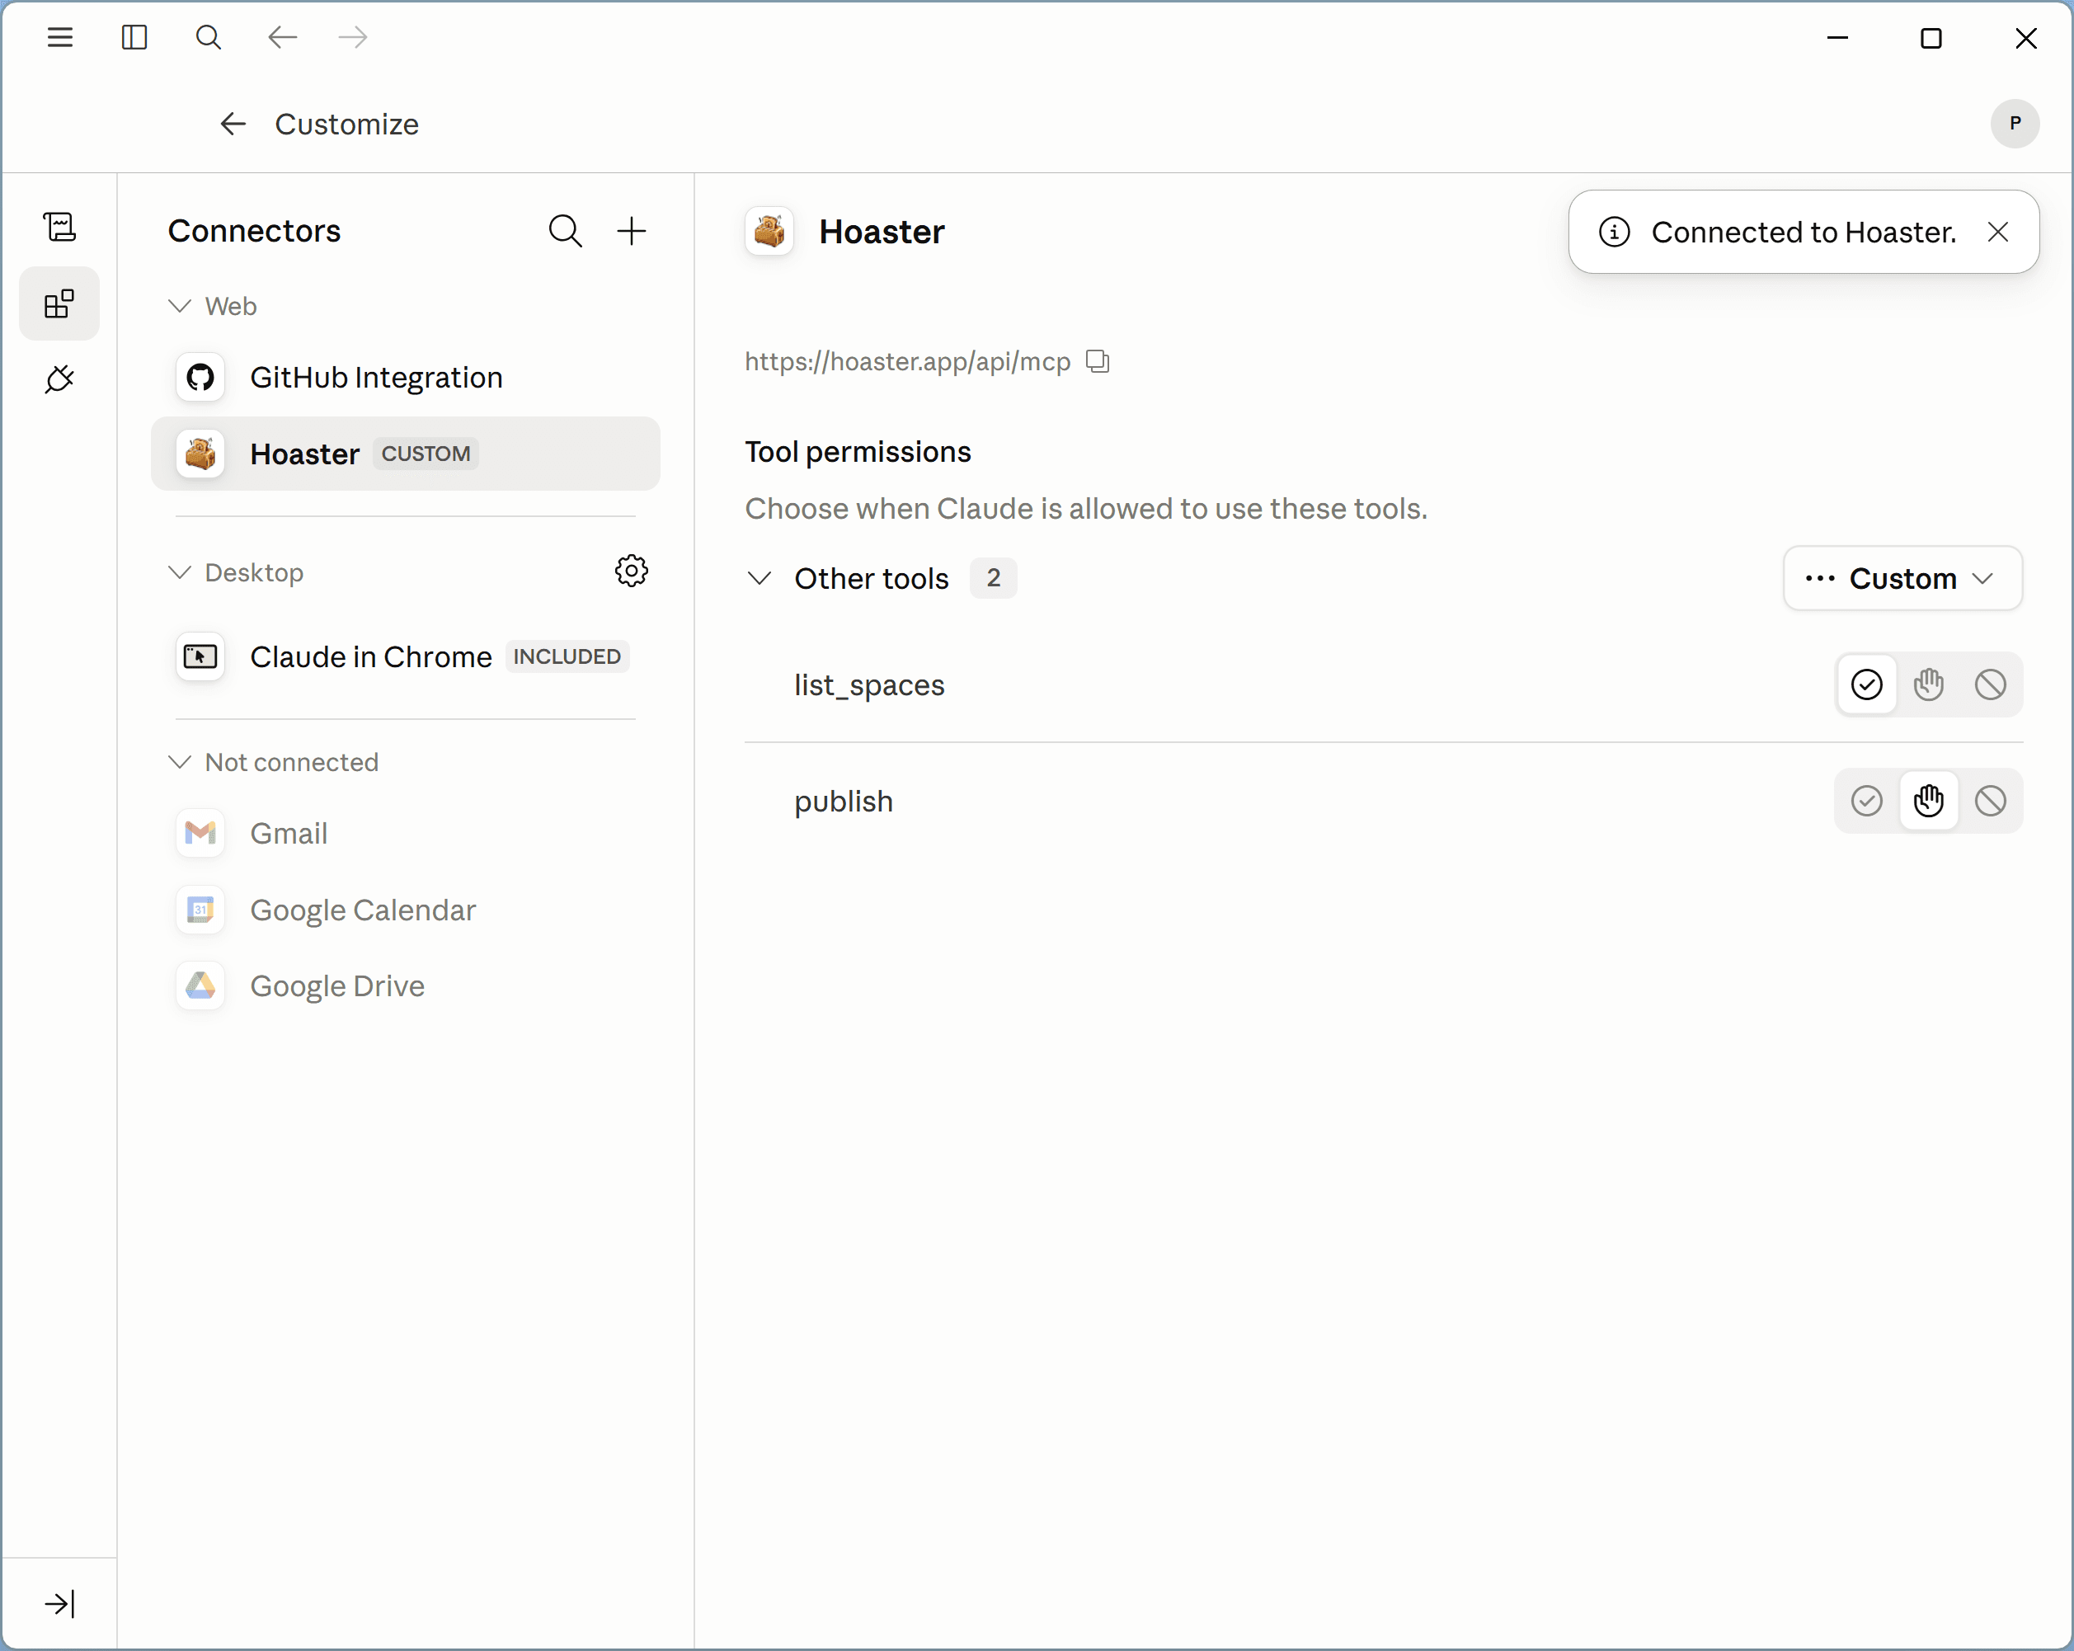
Task: Open the skills scroll icon in left rail
Action: tap(59, 227)
